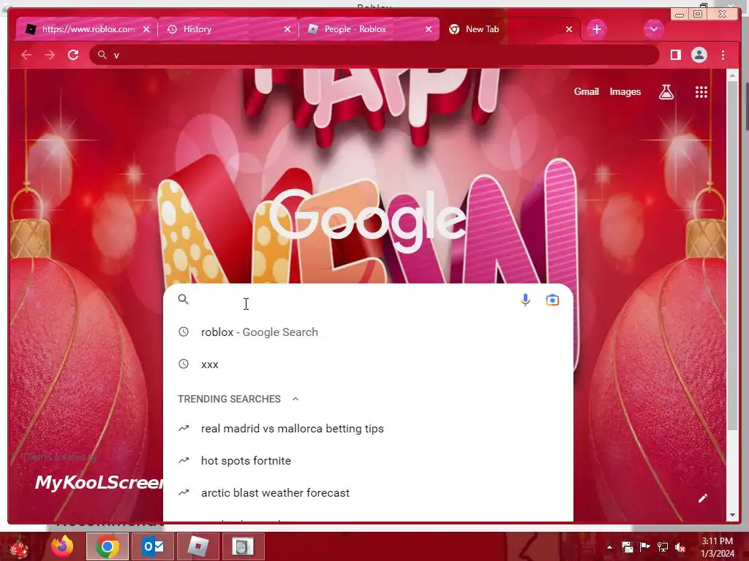
Task: Select the 'roblox - Google Search' suggestion
Action: coord(368,332)
